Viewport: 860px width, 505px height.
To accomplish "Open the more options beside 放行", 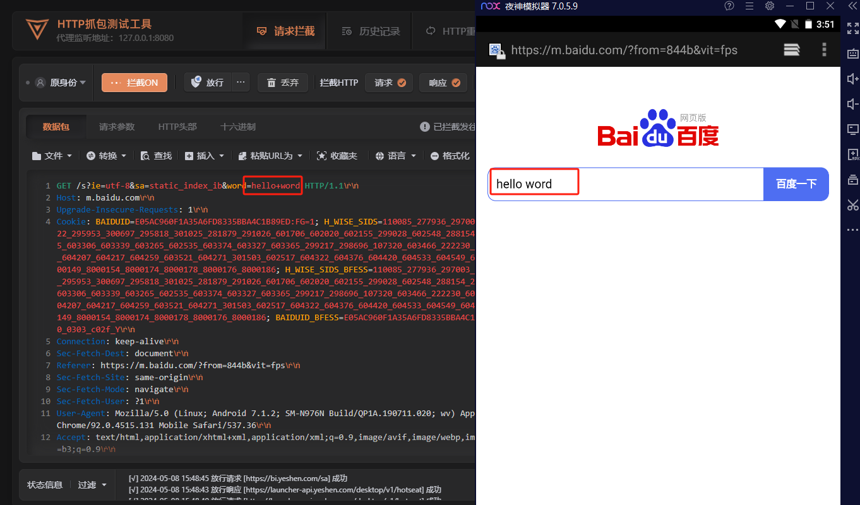I will (241, 83).
